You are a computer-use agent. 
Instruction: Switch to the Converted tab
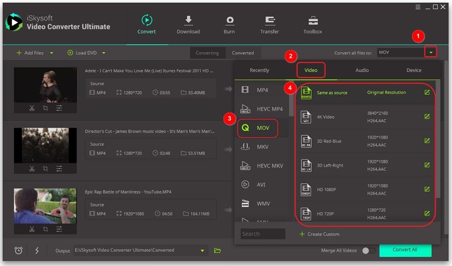tap(243, 53)
